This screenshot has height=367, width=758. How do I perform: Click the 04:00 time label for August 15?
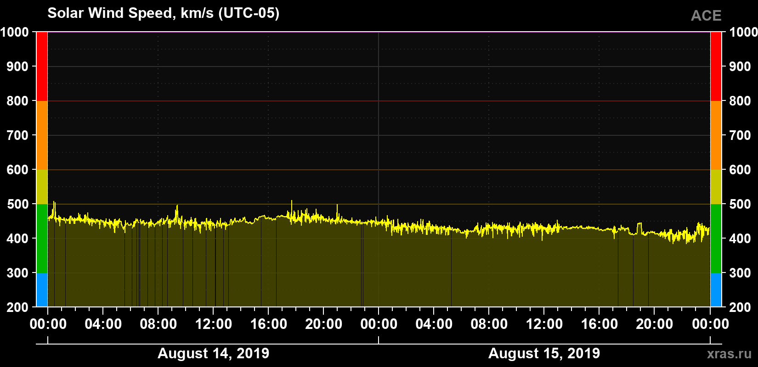(x=434, y=324)
